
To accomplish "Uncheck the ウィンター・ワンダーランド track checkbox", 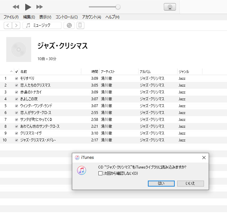I will tap(17, 106).
